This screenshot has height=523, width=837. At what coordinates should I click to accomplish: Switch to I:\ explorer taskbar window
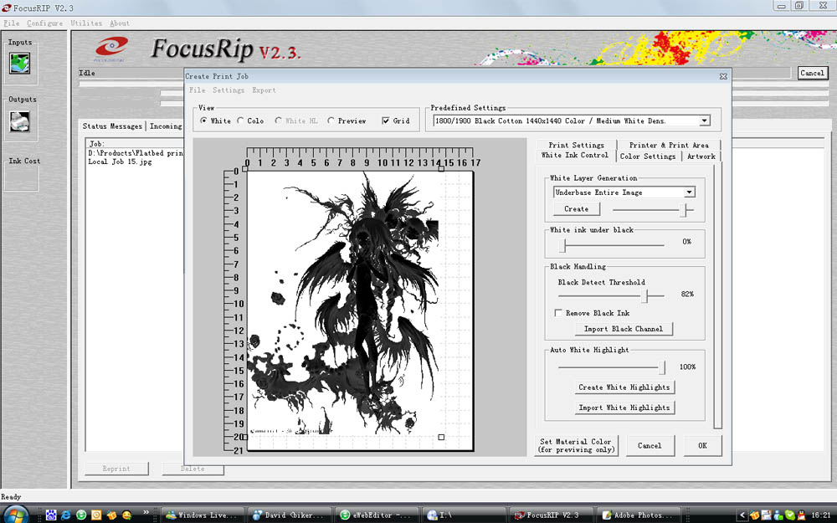coord(464,515)
